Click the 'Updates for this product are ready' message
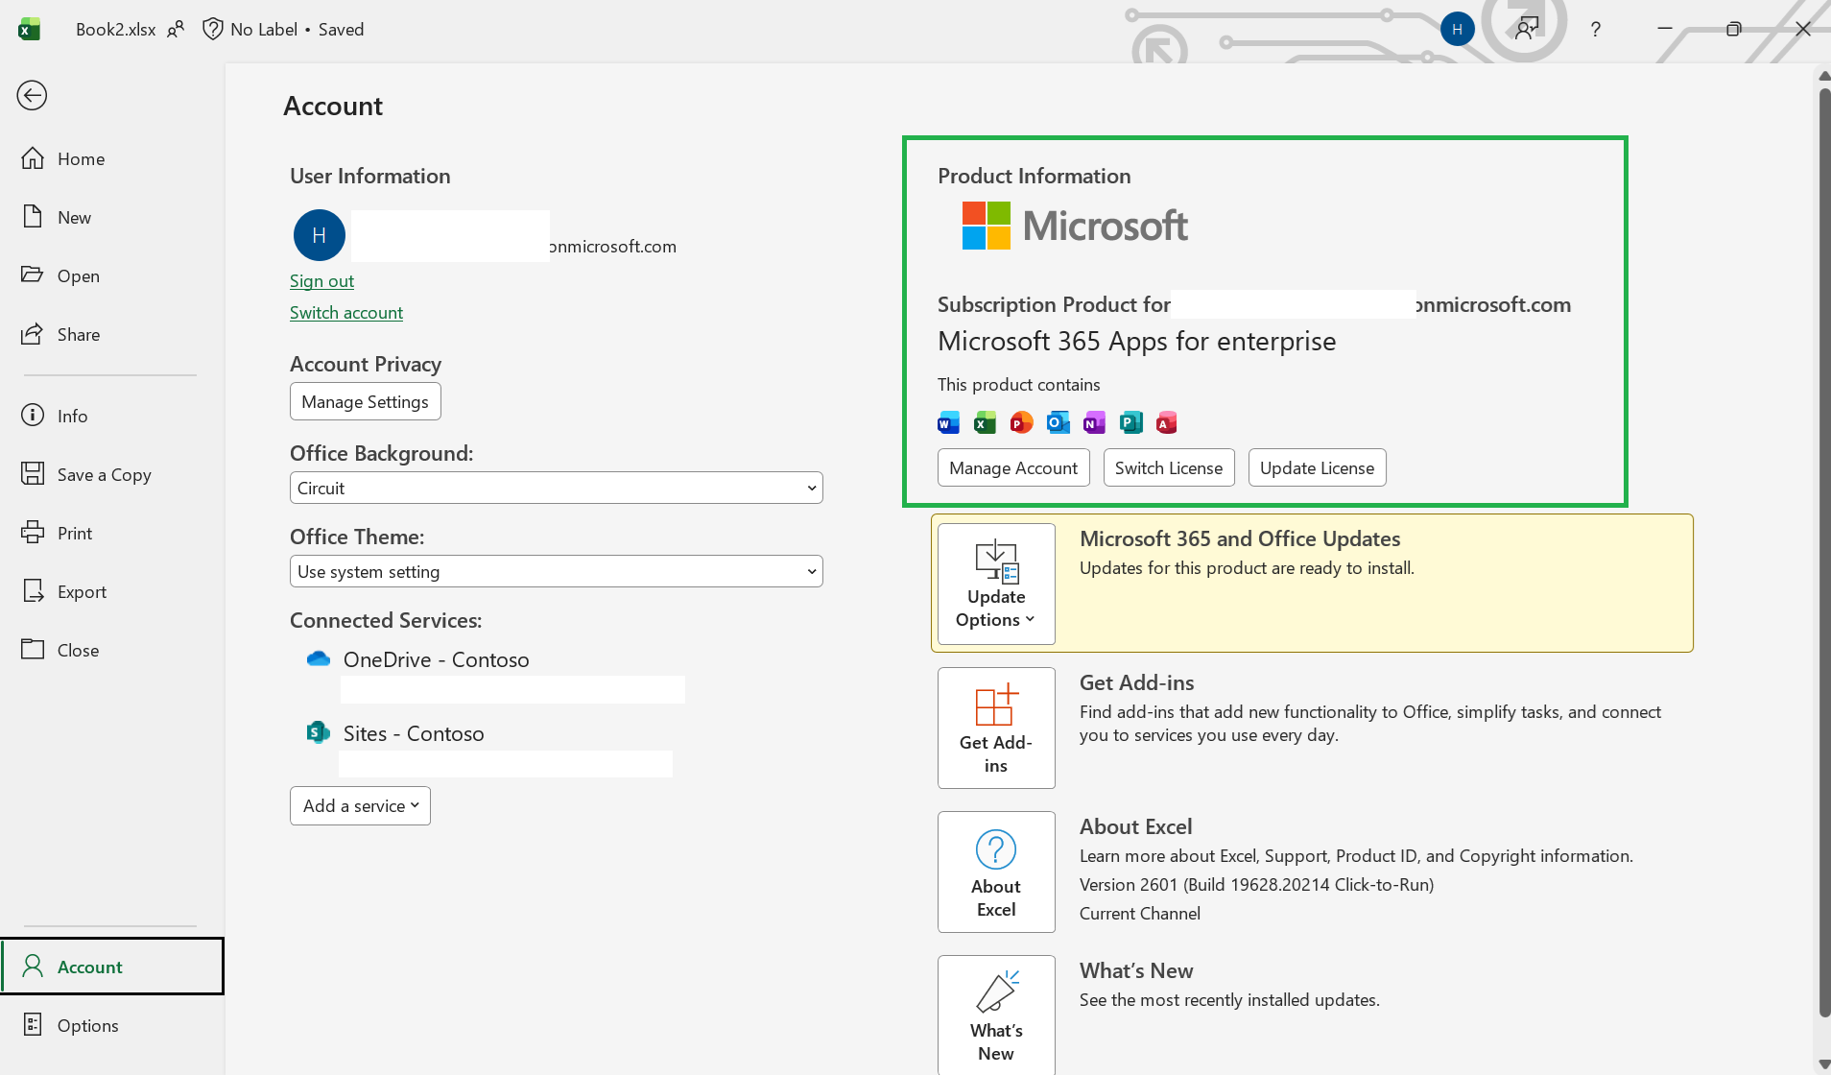This screenshot has height=1075, width=1831. tap(1247, 568)
